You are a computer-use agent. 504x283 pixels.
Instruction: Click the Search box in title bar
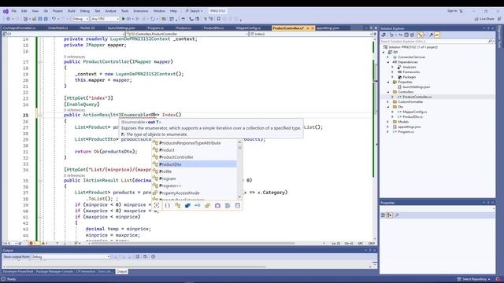click(195, 11)
